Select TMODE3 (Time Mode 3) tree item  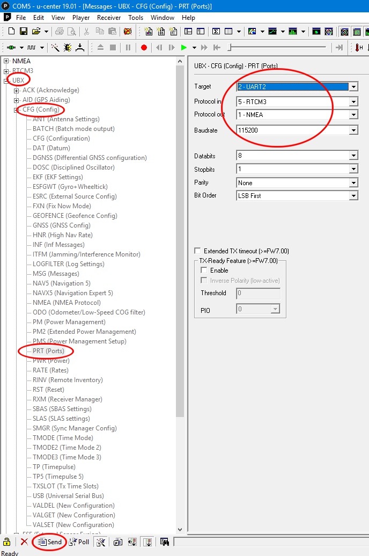tap(67, 457)
